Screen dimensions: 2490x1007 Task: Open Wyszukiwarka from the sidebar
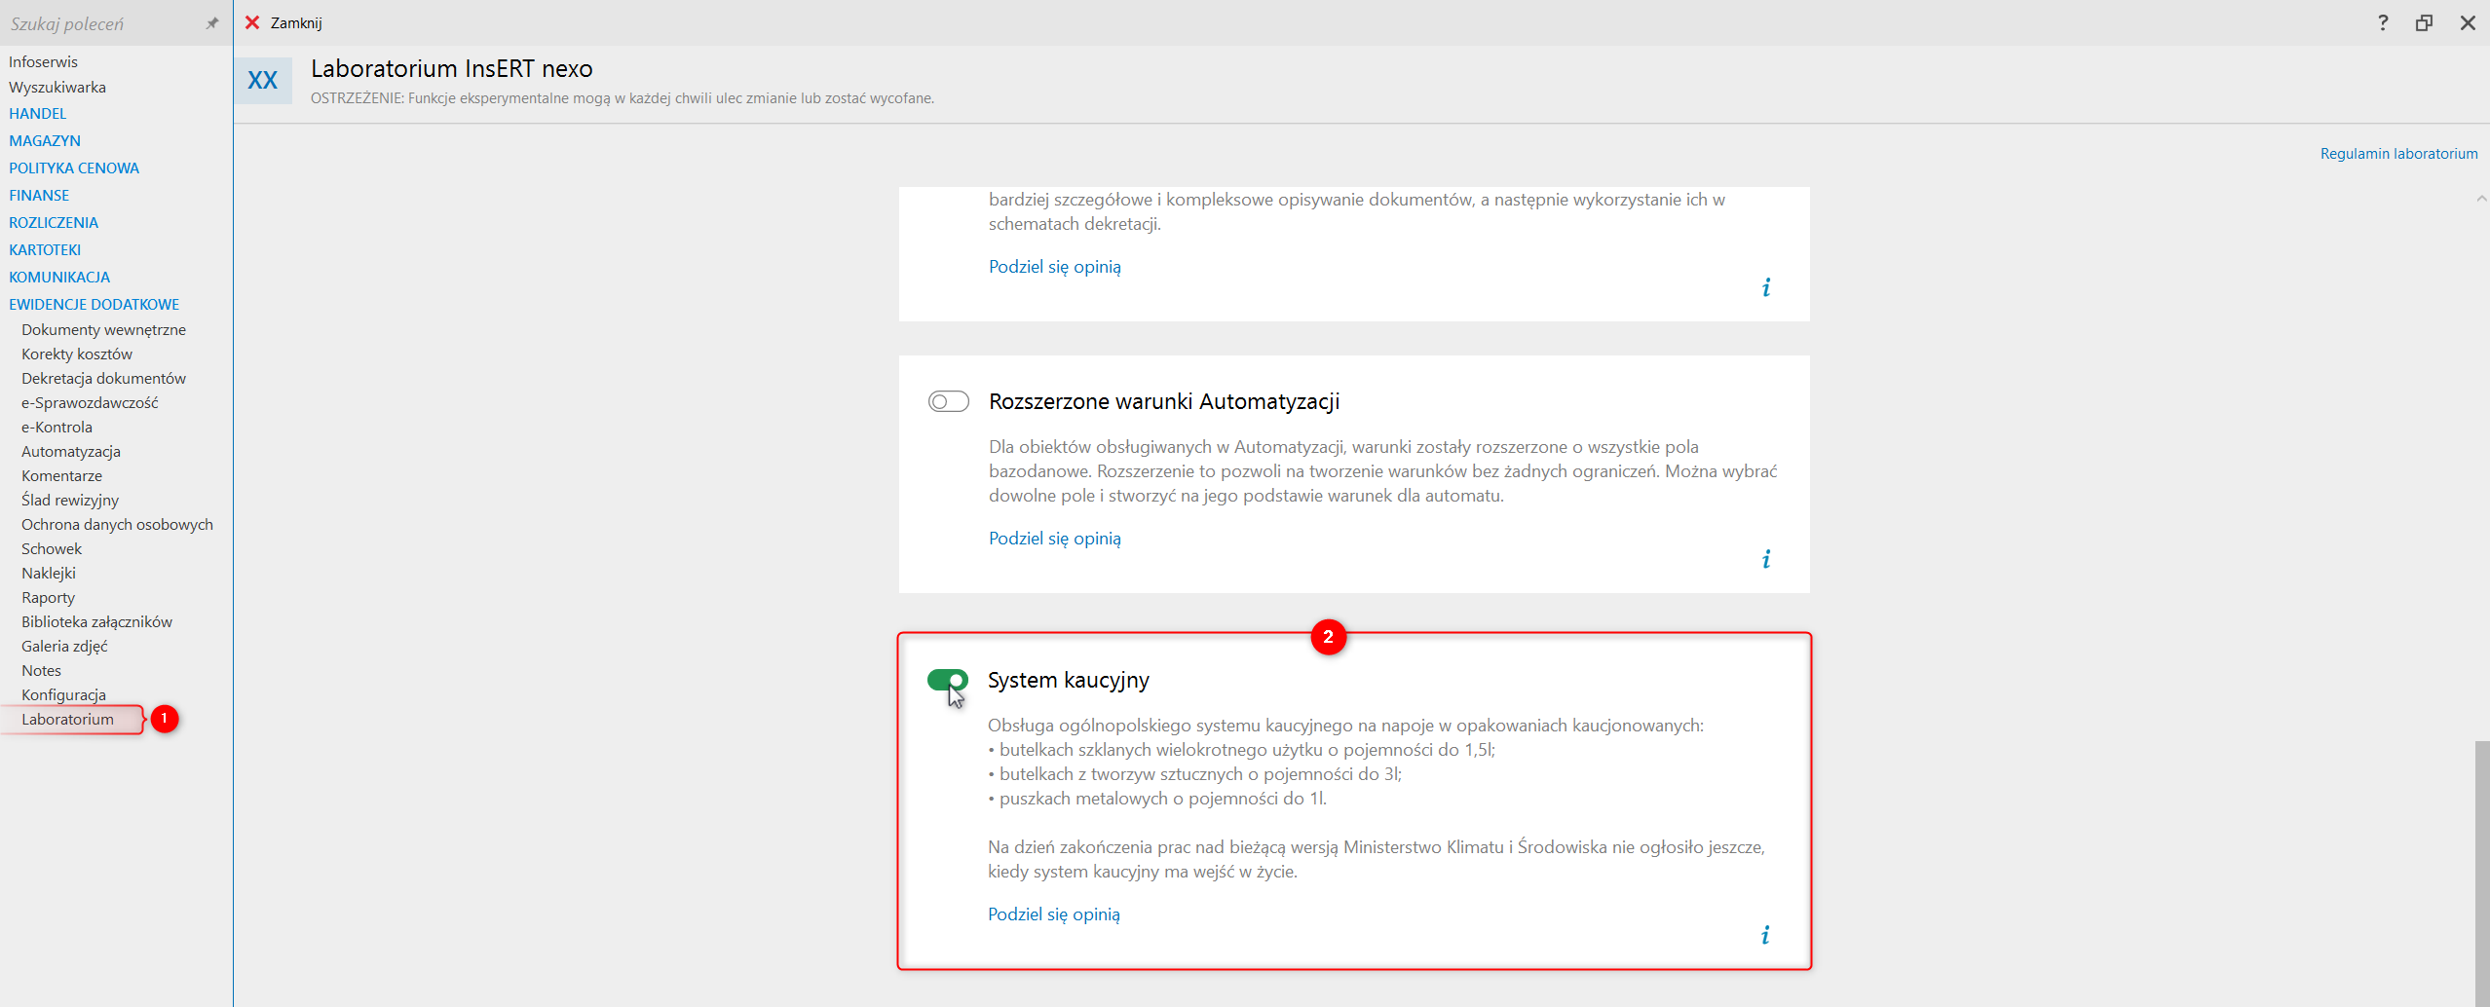click(57, 87)
